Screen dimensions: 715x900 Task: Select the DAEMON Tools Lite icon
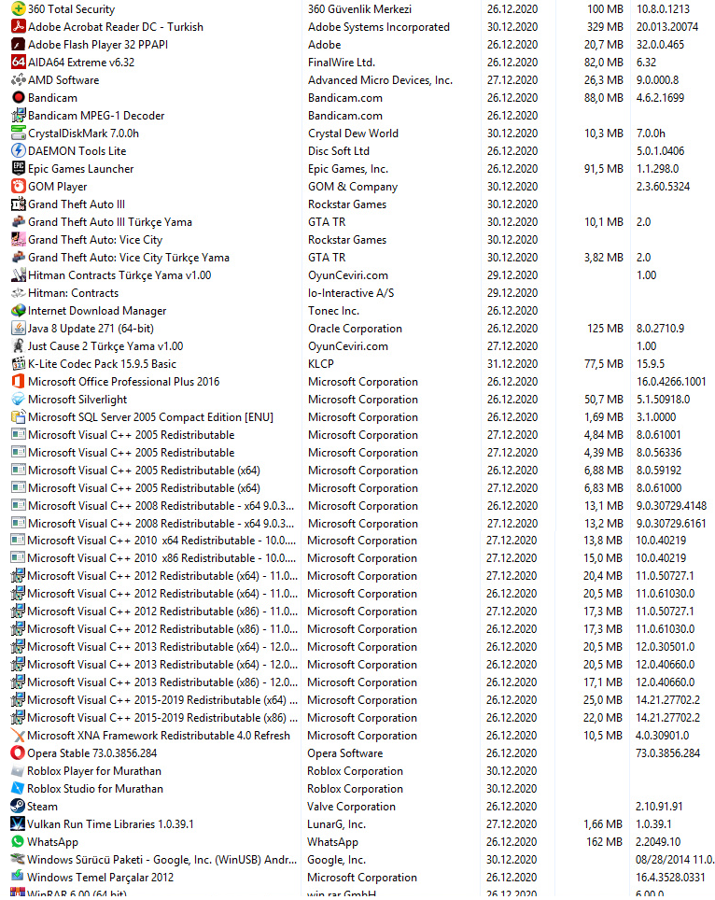click(x=19, y=151)
